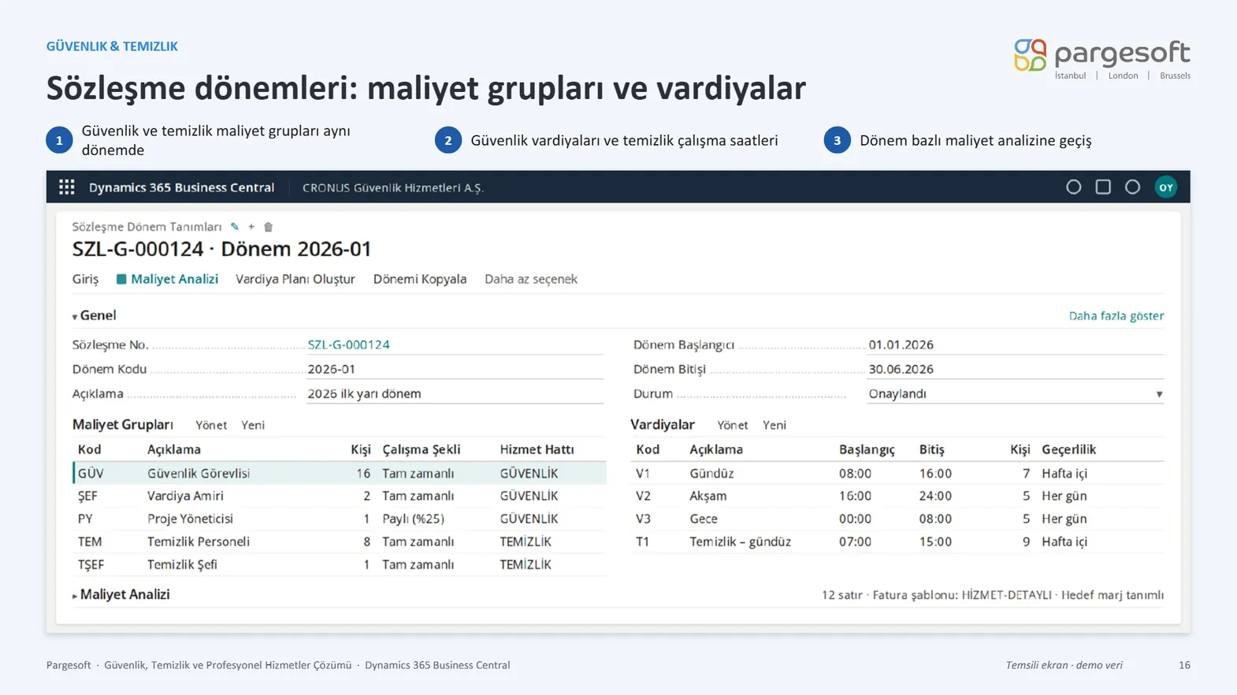The image size is (1237, 695).
Task: Click Yönet in Maliyet Grupları
Action: pyautogui.click(x=210, y=425)
